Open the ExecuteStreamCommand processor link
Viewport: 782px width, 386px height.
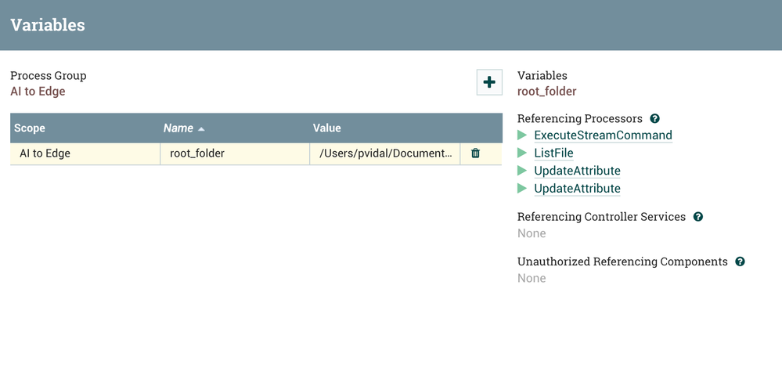coord(603,135)
